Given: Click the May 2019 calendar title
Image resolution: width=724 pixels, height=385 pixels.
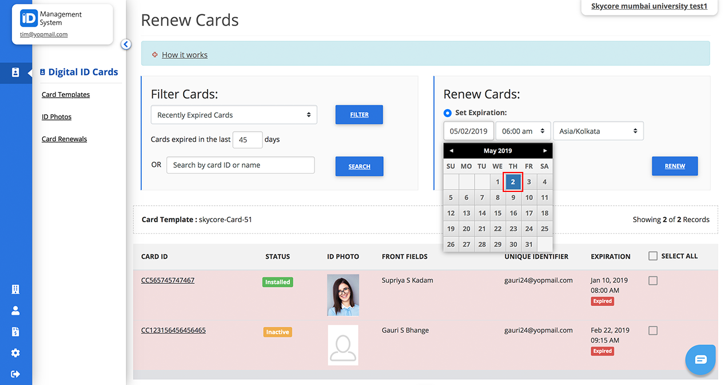Looking at the screenshot, I should pyautogui.click(x=498, y=151).
